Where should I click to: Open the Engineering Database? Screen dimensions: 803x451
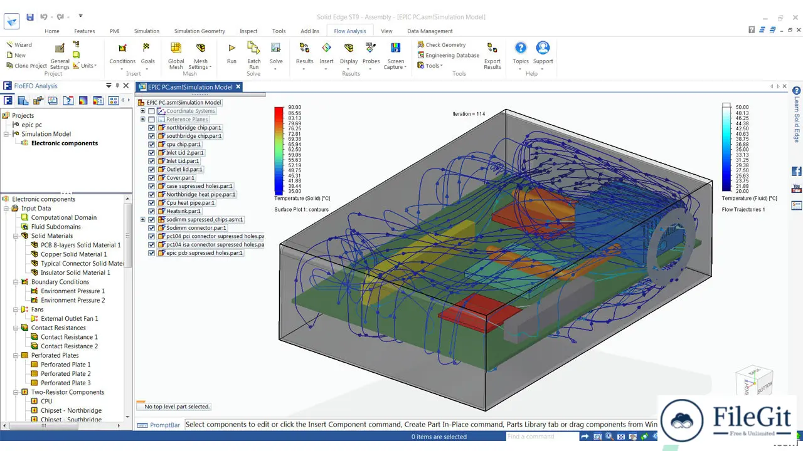pos(448,55)
